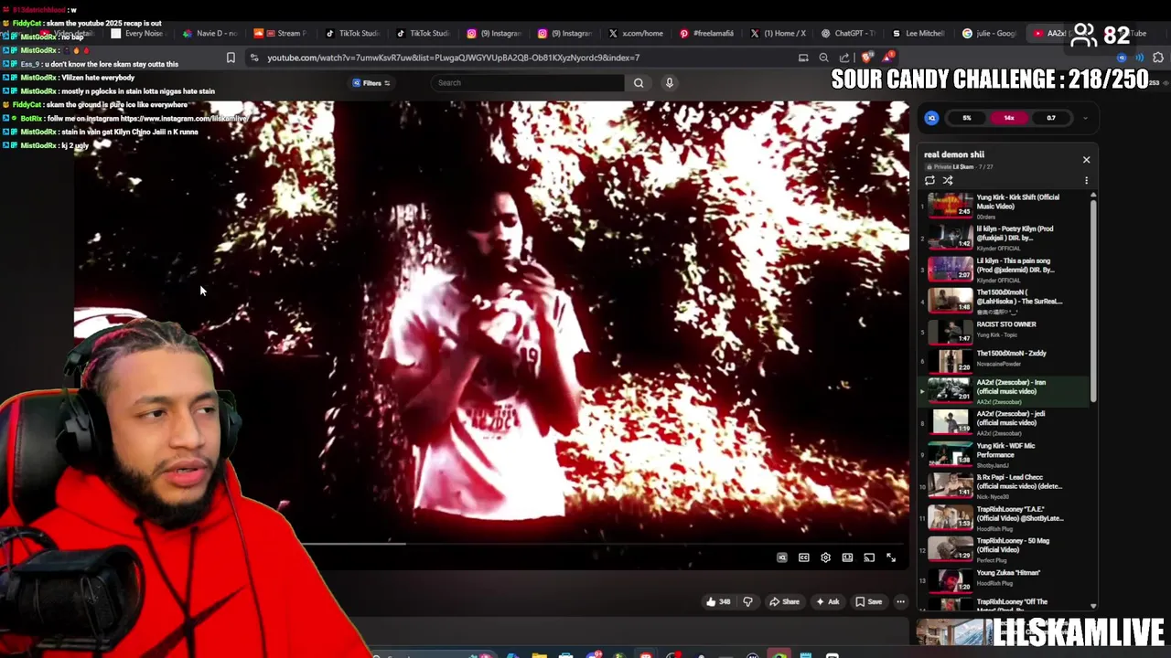The height and width of the screenshot is (658, 1171).
Task: Save the video to a playlist
Action: tap(869, 601)
